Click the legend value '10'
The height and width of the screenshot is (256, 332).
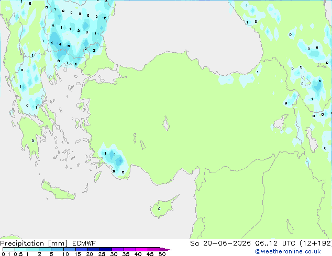pos(65,254)
